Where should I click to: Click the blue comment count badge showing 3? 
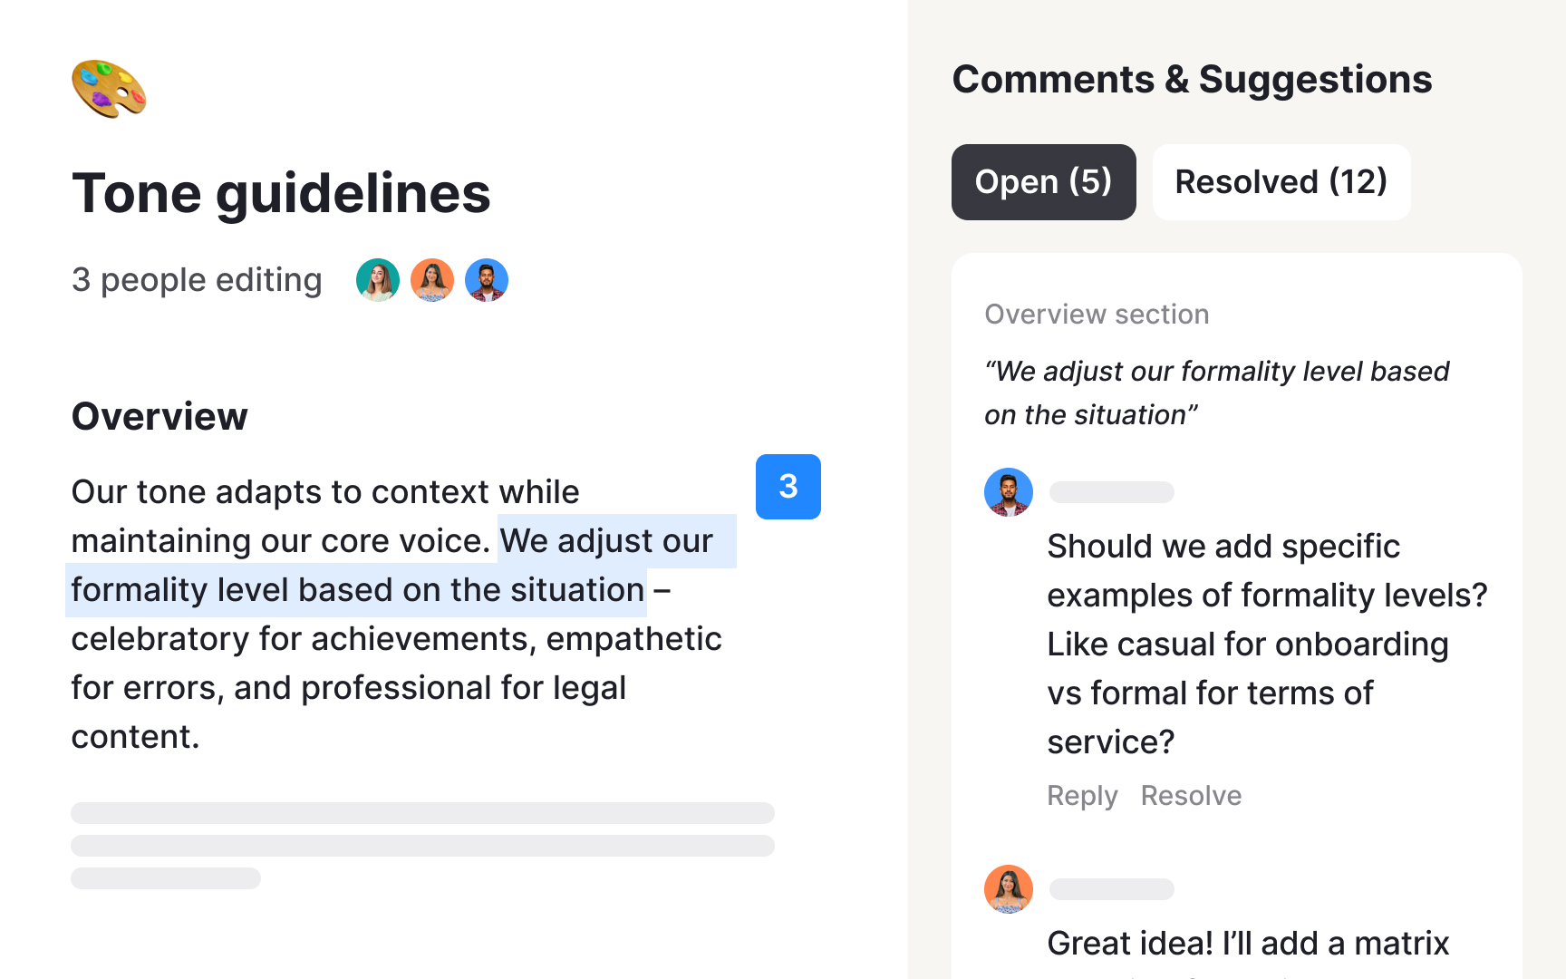[x=788, y=487]
